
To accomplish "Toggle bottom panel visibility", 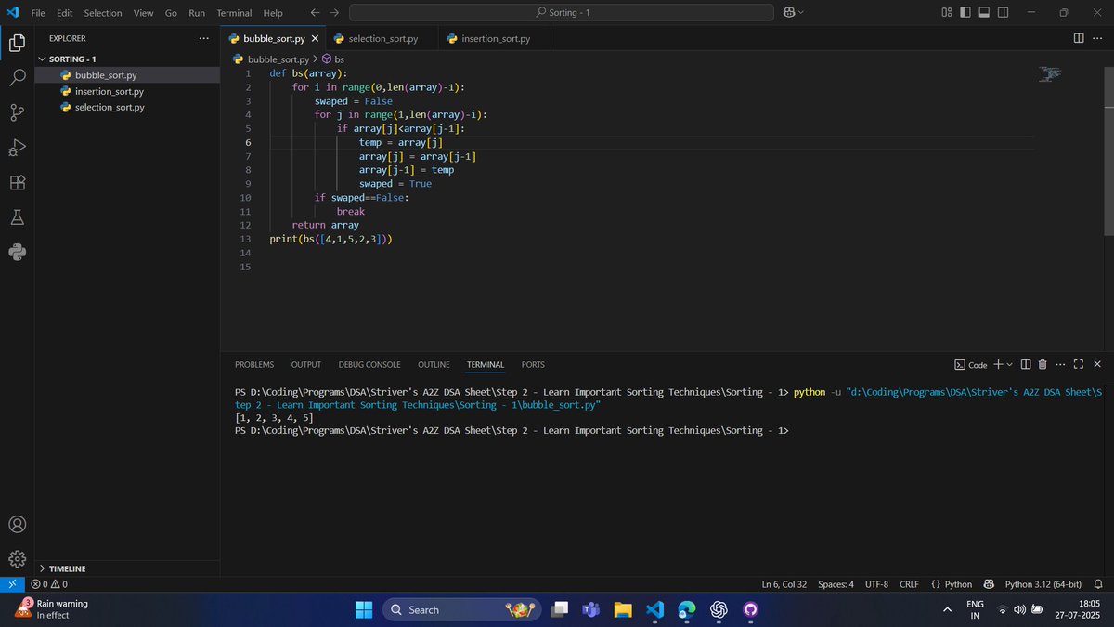I will [x=985, y=12].
